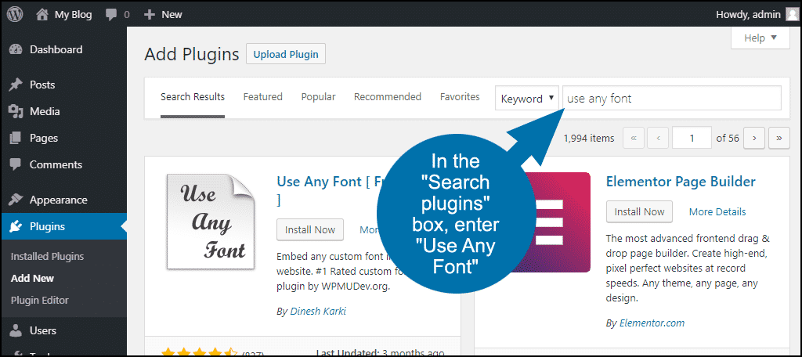The width and height of the screenshot is (802, 357).
Task: Click the Add Plugins page heading
Action: (x=192, y=54)
